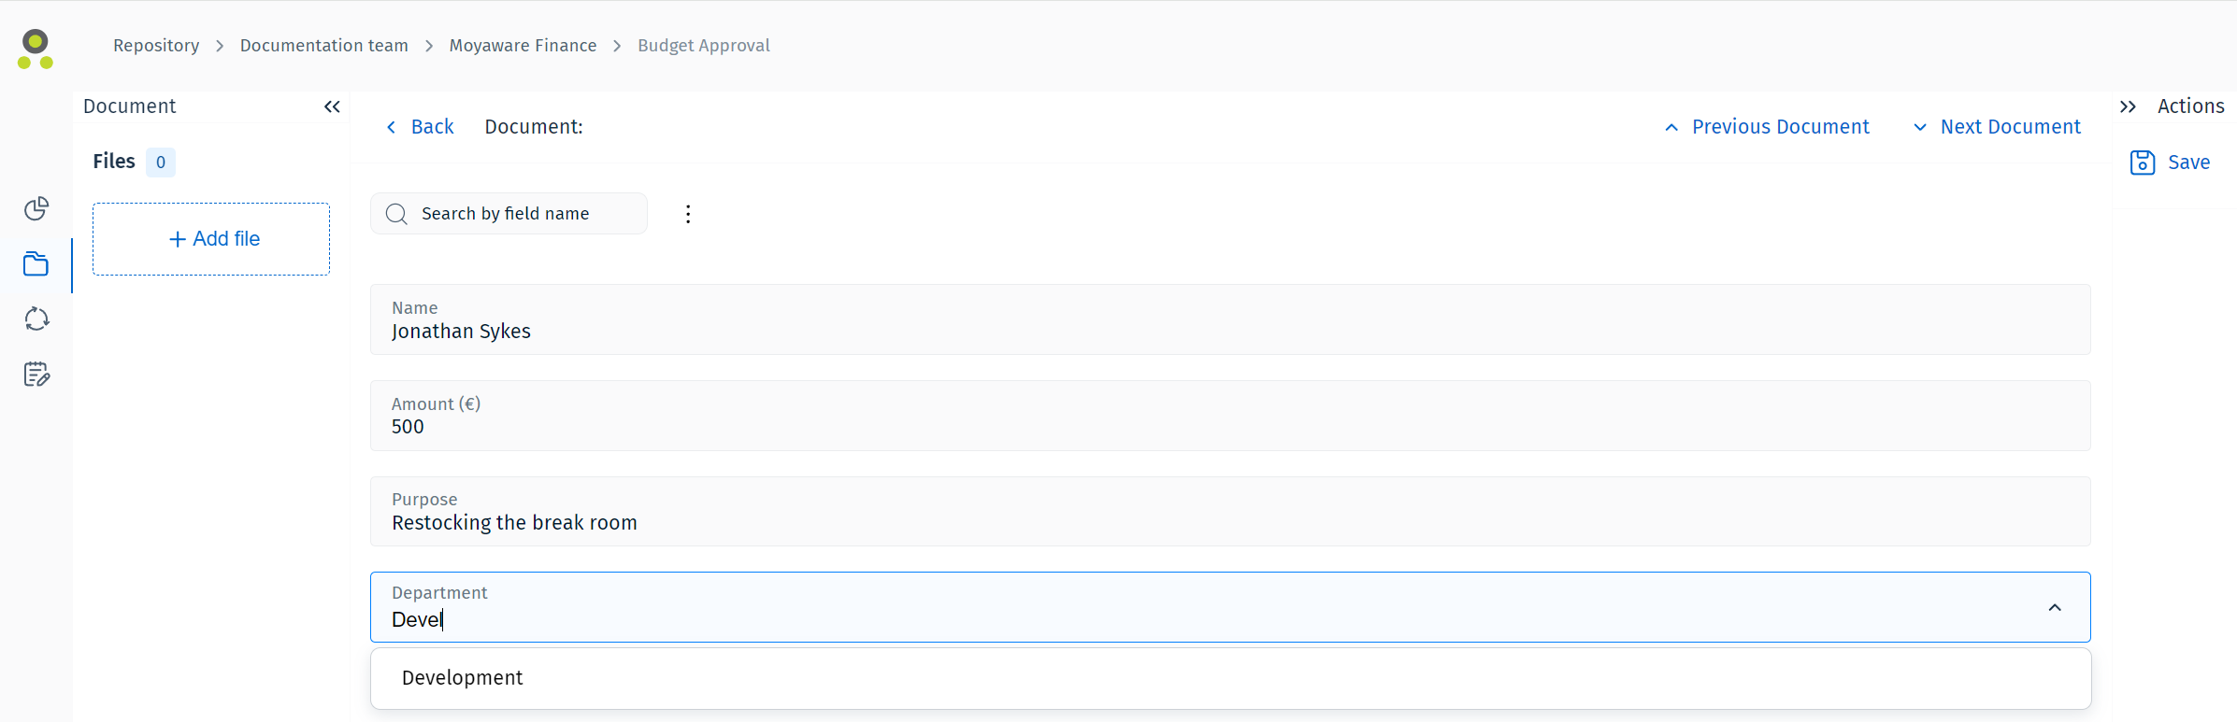Screen dimensions: 2237x722
Task: Open the pie chart dashboard icon
Action: 36,208
